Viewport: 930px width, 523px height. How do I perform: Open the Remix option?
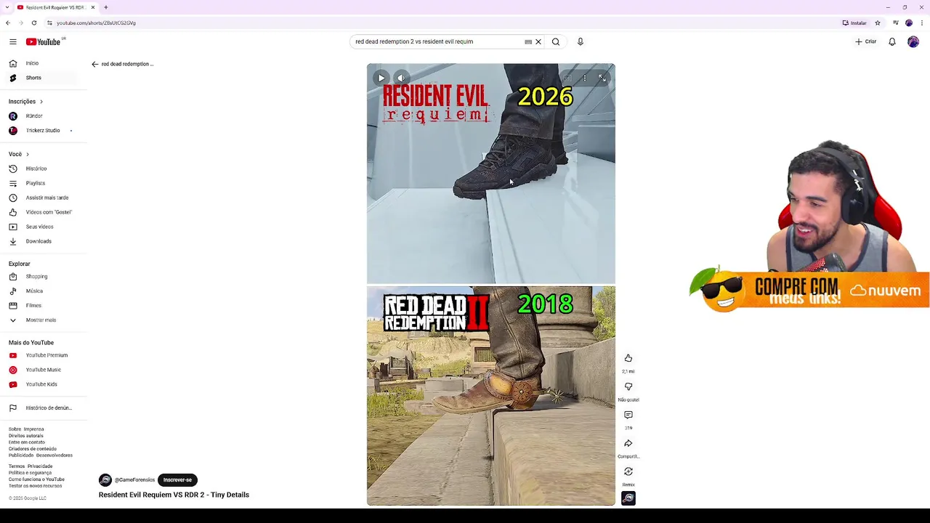click(x=628, y=471)
